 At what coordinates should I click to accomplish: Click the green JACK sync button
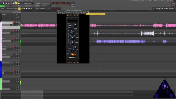pyautogui.click(x=2, y=6)
